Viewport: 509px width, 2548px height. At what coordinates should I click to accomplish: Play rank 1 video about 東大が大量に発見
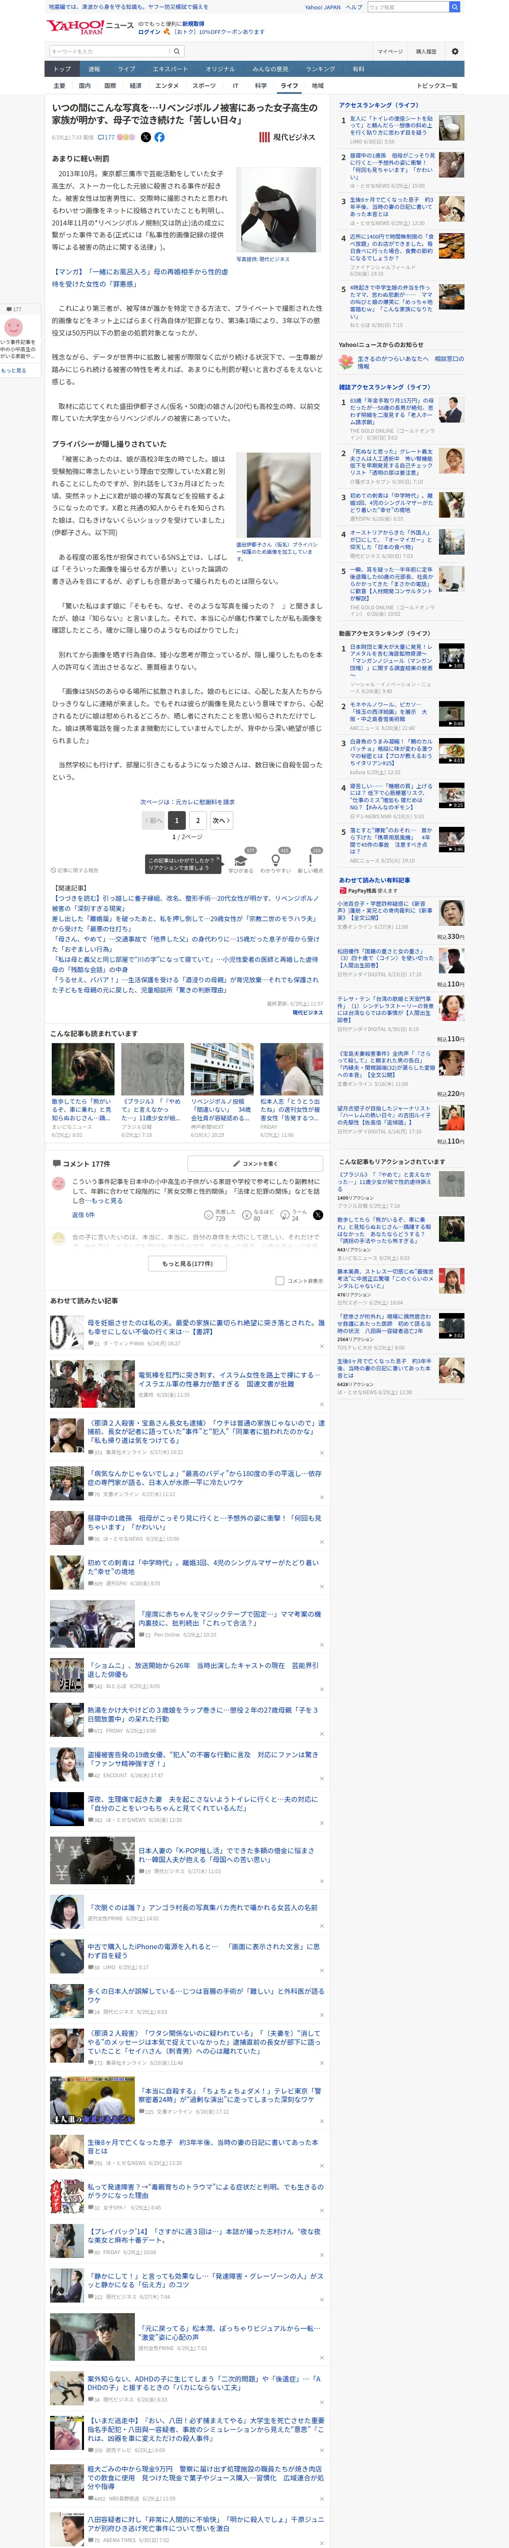pos(452,656)
